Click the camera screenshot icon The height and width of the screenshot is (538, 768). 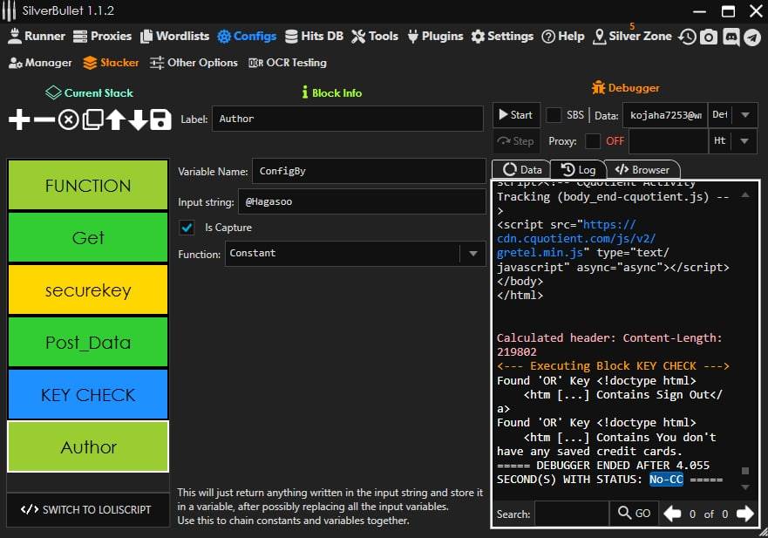(710, 37)
